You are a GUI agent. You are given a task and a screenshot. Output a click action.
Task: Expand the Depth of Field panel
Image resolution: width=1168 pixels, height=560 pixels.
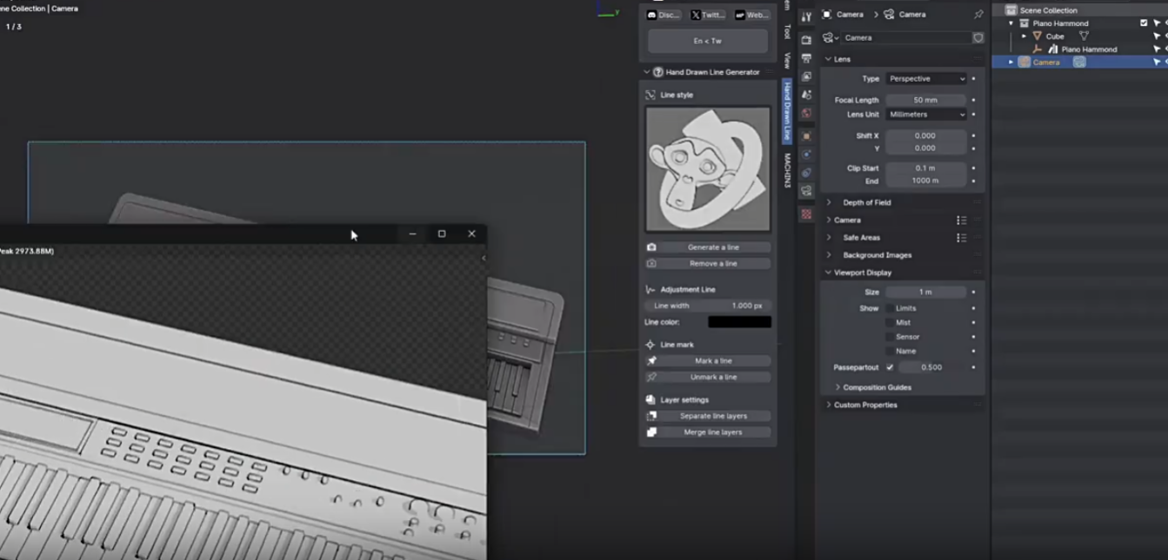[x=829, y=202]
